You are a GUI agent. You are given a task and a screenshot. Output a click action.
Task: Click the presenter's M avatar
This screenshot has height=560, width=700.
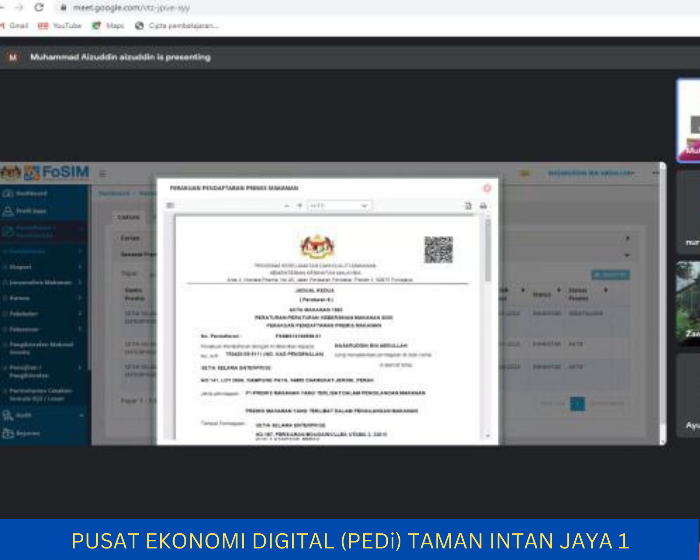pos(13,57)
